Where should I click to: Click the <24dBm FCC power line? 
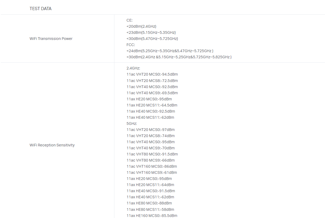170,51
